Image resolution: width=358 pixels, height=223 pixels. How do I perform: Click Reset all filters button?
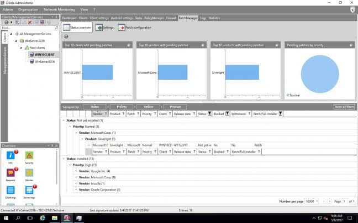[x=344, y=107]
